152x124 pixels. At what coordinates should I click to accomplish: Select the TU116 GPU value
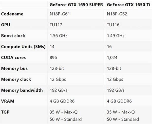click(113, 25)
